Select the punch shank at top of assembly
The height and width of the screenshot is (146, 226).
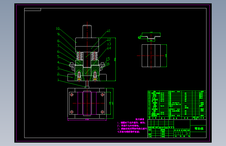[x=87, y=31]
